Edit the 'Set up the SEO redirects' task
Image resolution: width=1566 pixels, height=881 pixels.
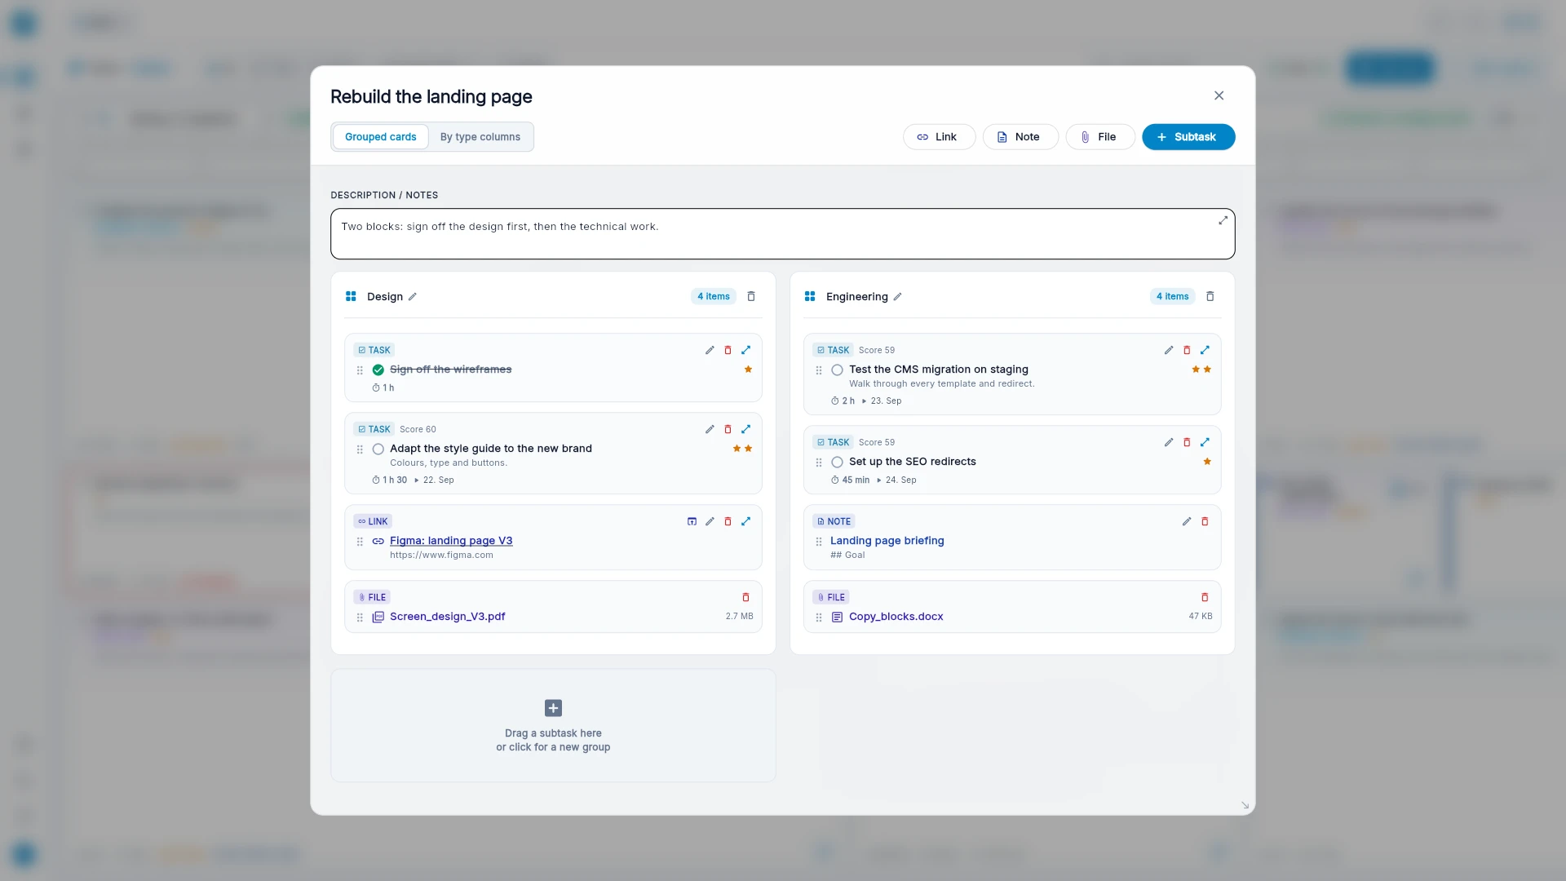1169,442
